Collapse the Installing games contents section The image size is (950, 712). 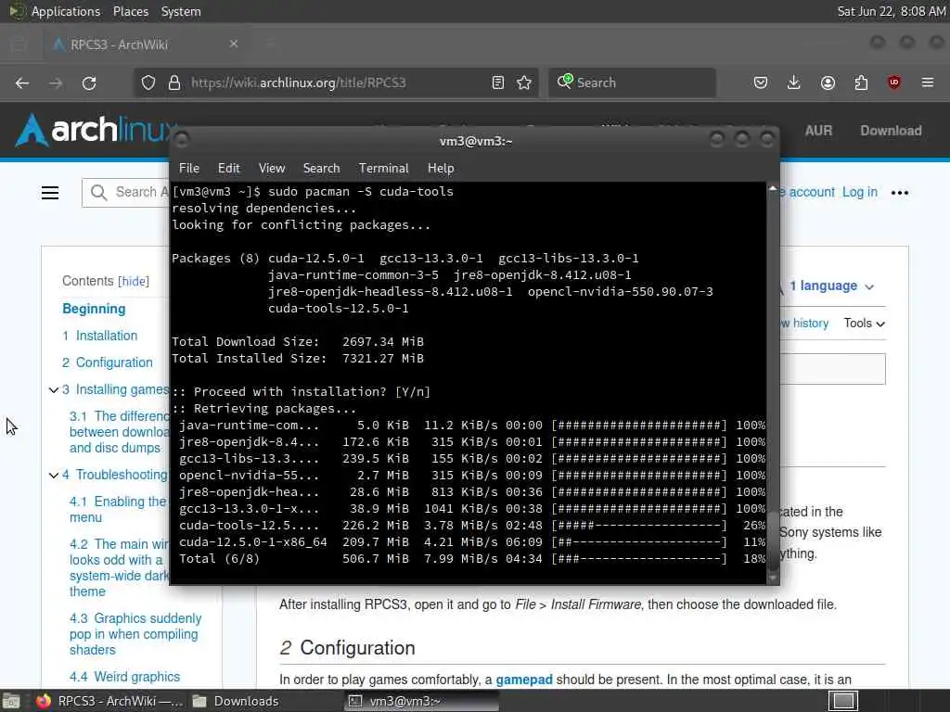pos(53,390)
